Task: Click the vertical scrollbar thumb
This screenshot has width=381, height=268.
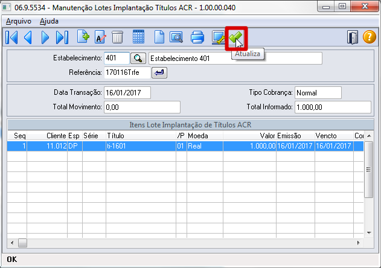Action: pos(369,170)
